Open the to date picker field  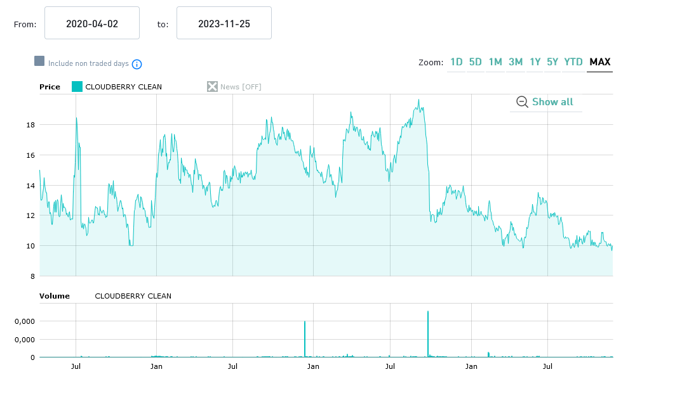coord(224,23)
